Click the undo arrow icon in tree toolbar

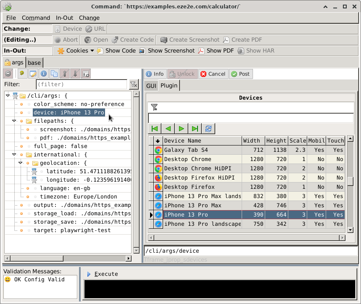coord(22,74)
